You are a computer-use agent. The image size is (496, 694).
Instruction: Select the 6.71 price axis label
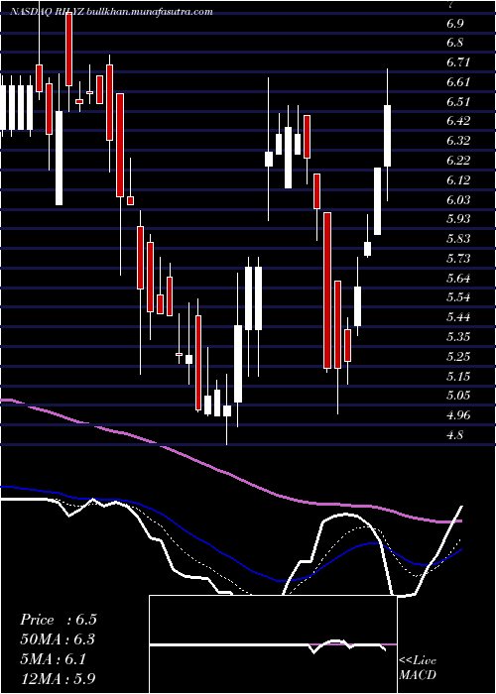click(x=457, y=62)
